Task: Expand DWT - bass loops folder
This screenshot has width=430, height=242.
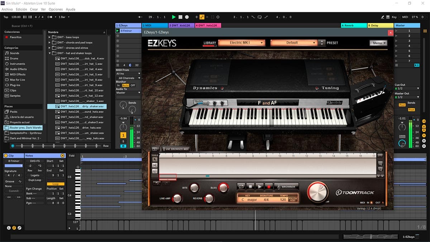Action: coord(49,37)
